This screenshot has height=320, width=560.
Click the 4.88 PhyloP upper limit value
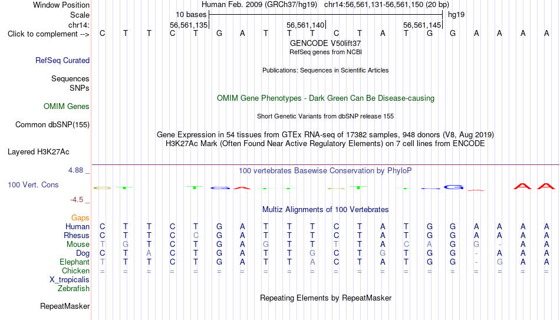tap(75, 170)
